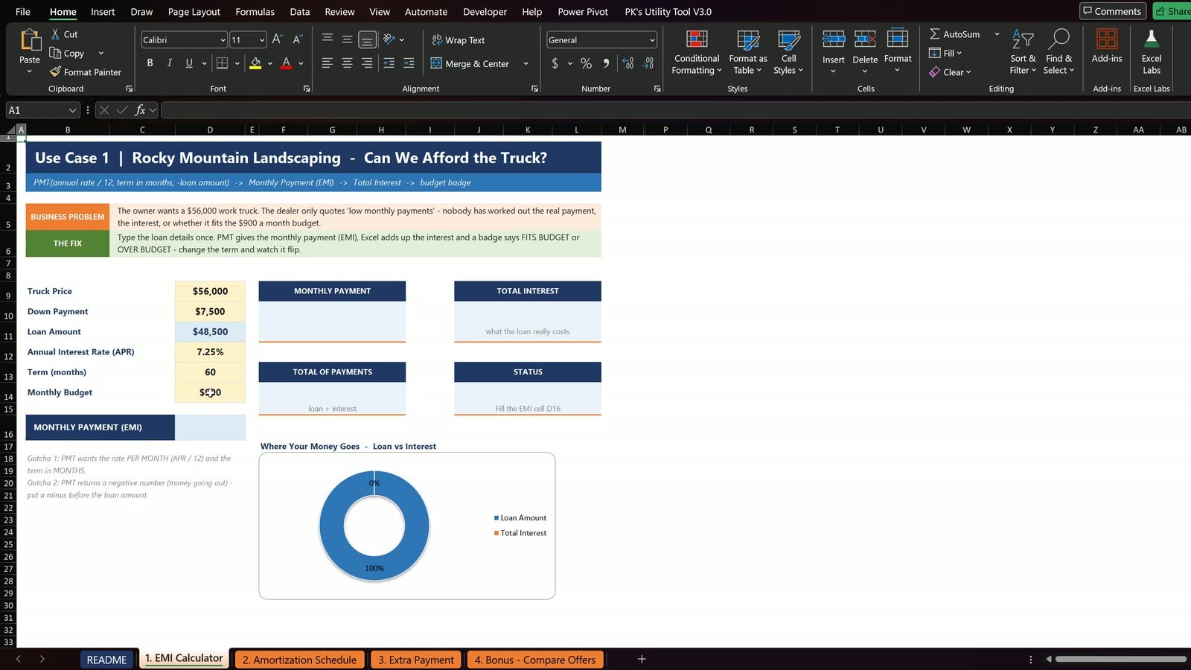Click the Borders icon
This screenshot has width=1191, height=670.
coord(222,63)
